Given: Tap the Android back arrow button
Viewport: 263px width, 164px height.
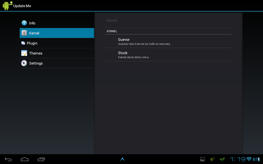Looking at the screenshot, I should pyautogui.click(x=8, y=159).
